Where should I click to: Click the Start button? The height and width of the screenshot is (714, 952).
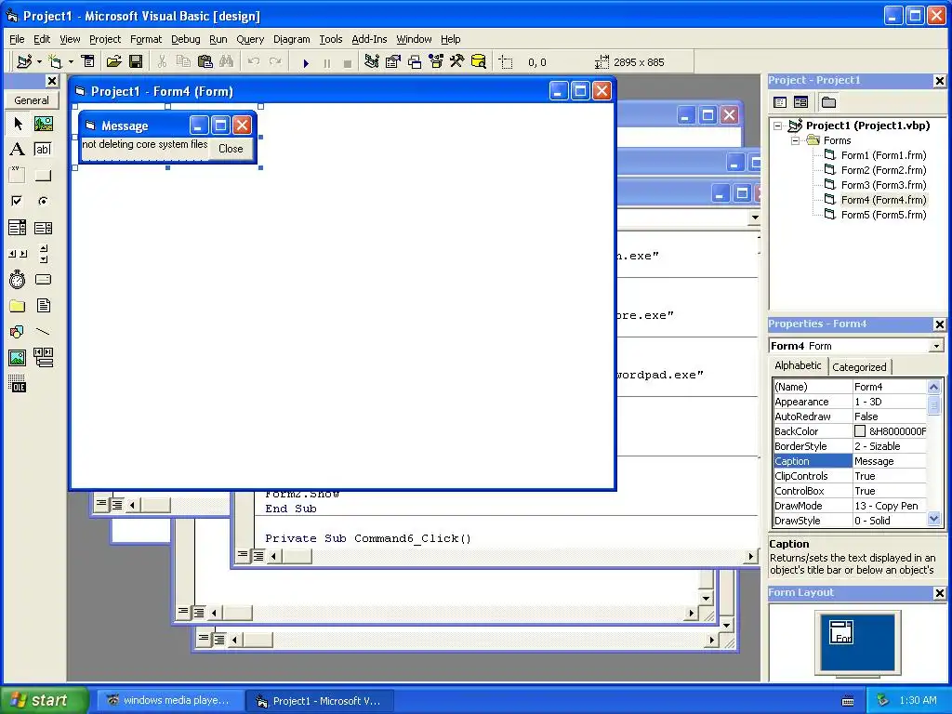click(44, 700)
